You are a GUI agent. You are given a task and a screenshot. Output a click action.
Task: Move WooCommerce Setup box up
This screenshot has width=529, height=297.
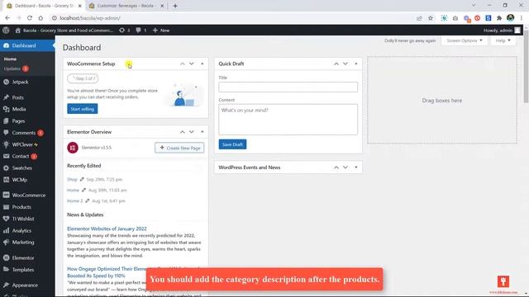[x=183, y=64]
